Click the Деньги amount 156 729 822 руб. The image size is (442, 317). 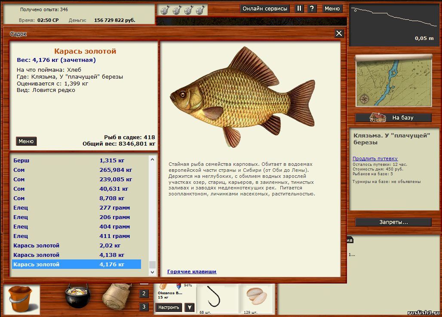point(114,20)
